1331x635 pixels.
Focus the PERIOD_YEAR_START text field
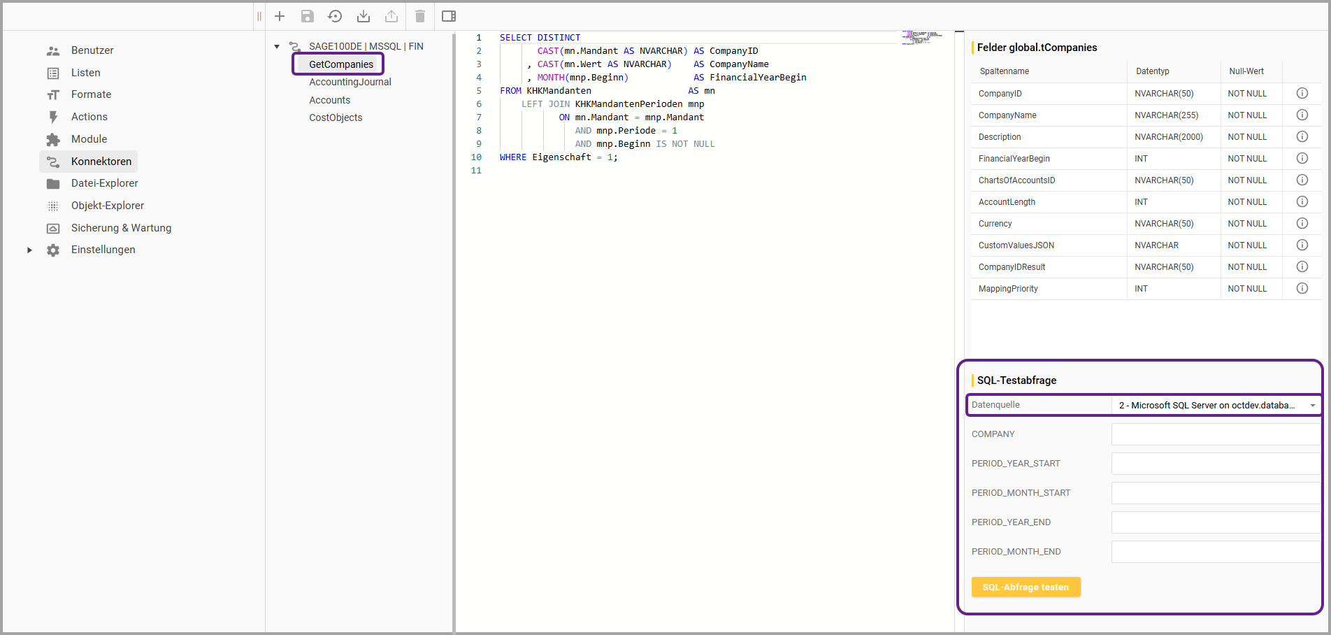pyautogui.click(x=1215, y=464)
